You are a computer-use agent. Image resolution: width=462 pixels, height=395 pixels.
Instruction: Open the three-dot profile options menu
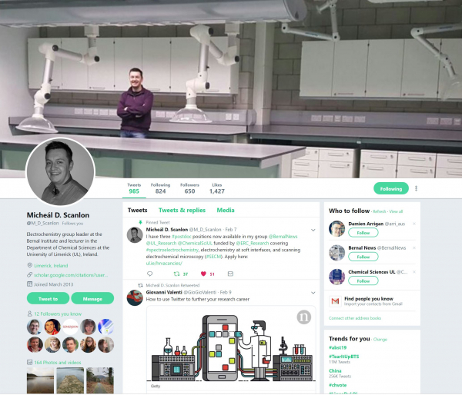click(416, 188)
